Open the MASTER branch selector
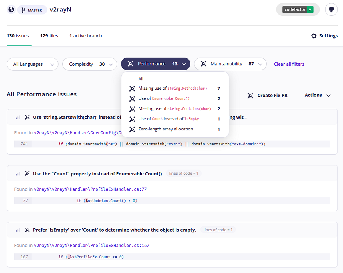The width and height of the screenshot is (343, 273). tap(32, 10)
